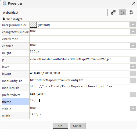
Task: Open the layer dropdown arrow
Action: tap(133, 67)
